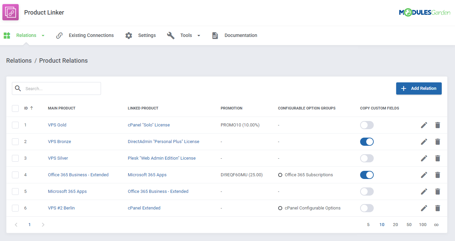Open the Documentation menu item
This screenshot has height=241, width=455.
click(241, 35)
